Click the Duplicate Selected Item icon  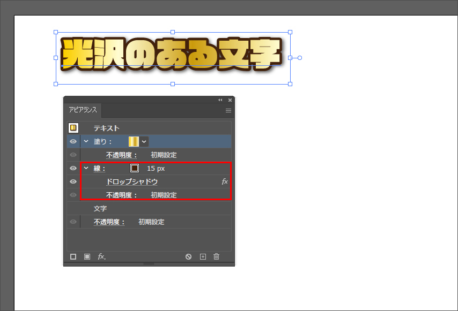coord(203,256)
